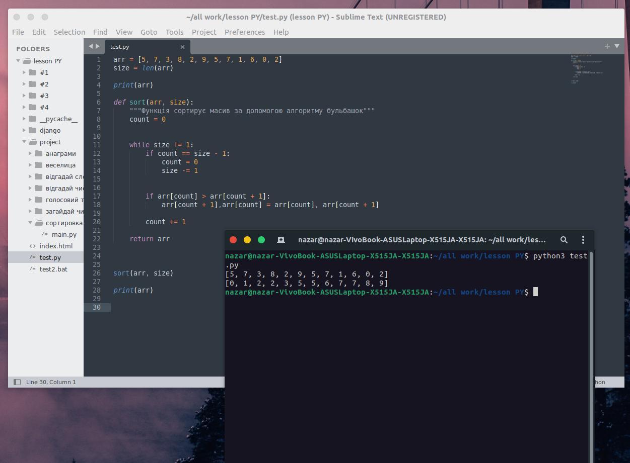Click the new terminal tab icon

coord(281,240)
